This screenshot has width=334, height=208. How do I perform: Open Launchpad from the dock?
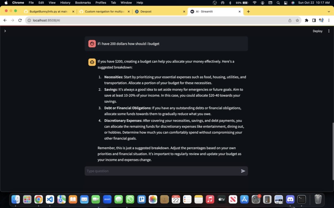tap(27, 199)
